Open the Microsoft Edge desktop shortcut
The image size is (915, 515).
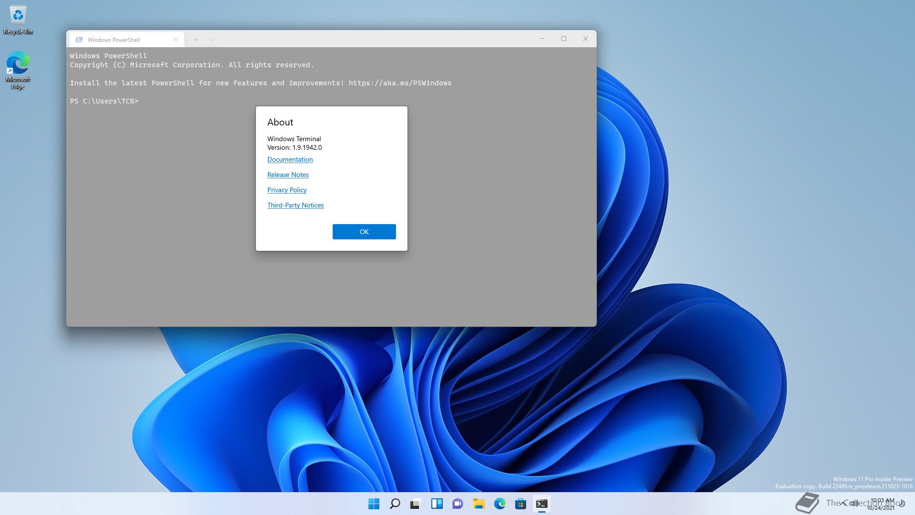18,70
